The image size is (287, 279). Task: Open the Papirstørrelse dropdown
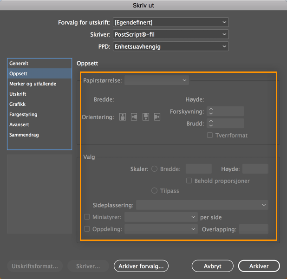coord(156,80)
